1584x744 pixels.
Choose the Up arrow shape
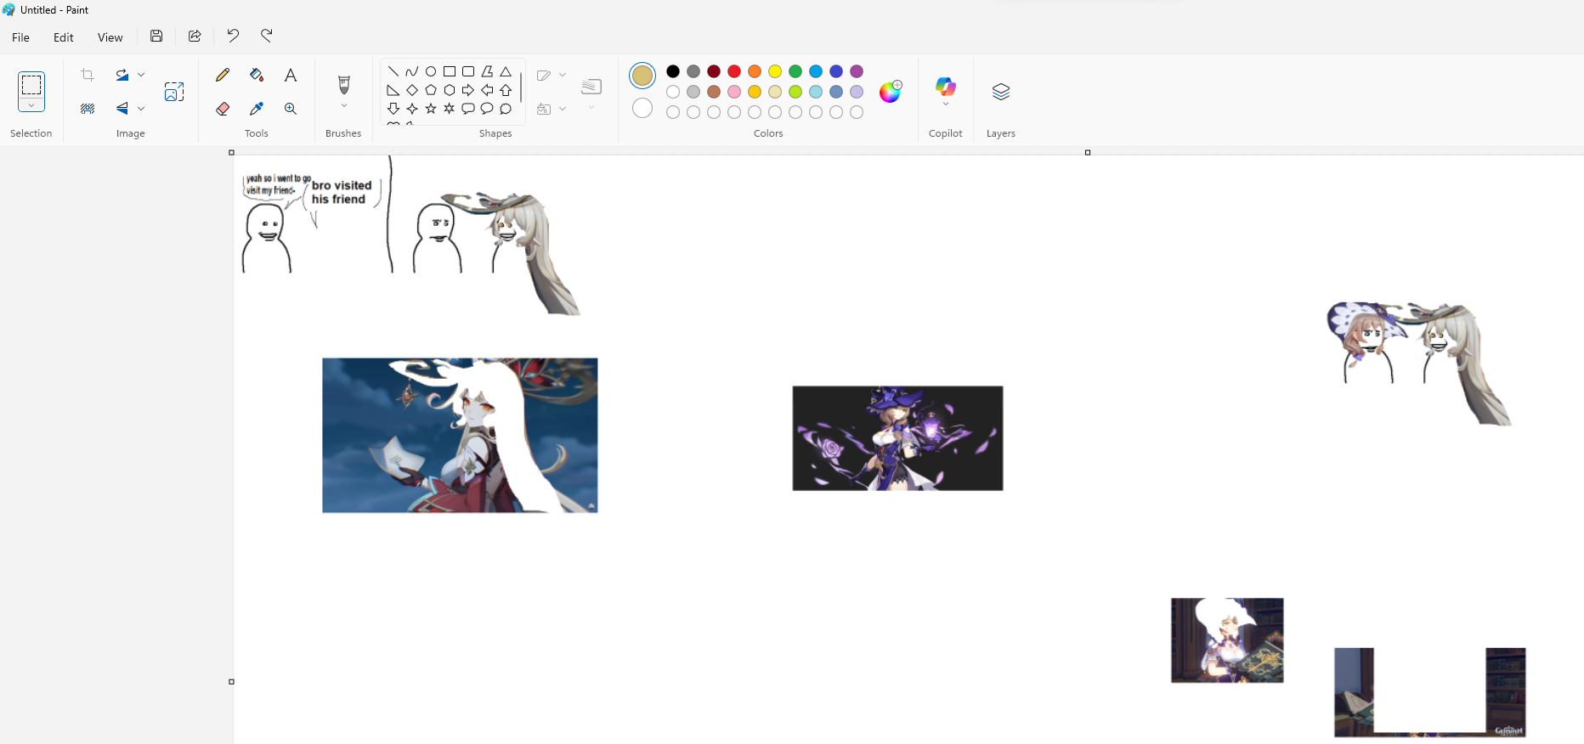tap(506, 90)
